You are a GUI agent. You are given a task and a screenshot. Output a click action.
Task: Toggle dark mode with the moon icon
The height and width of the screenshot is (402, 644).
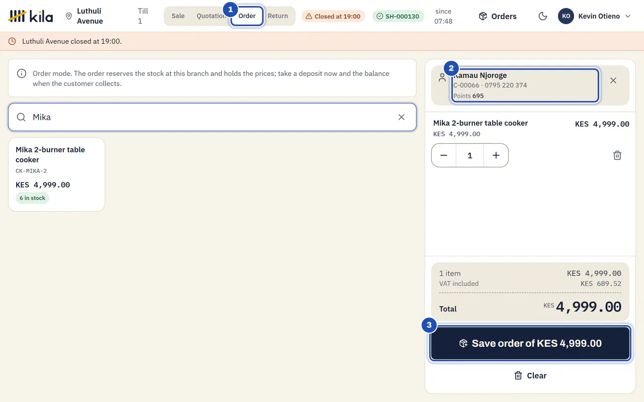pos(543,16)
